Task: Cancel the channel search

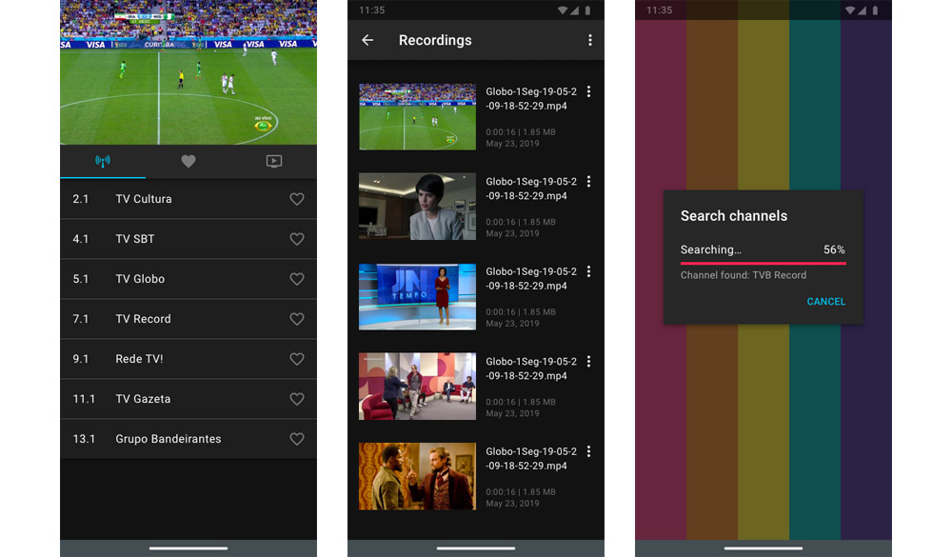Action: pos(825,301)
